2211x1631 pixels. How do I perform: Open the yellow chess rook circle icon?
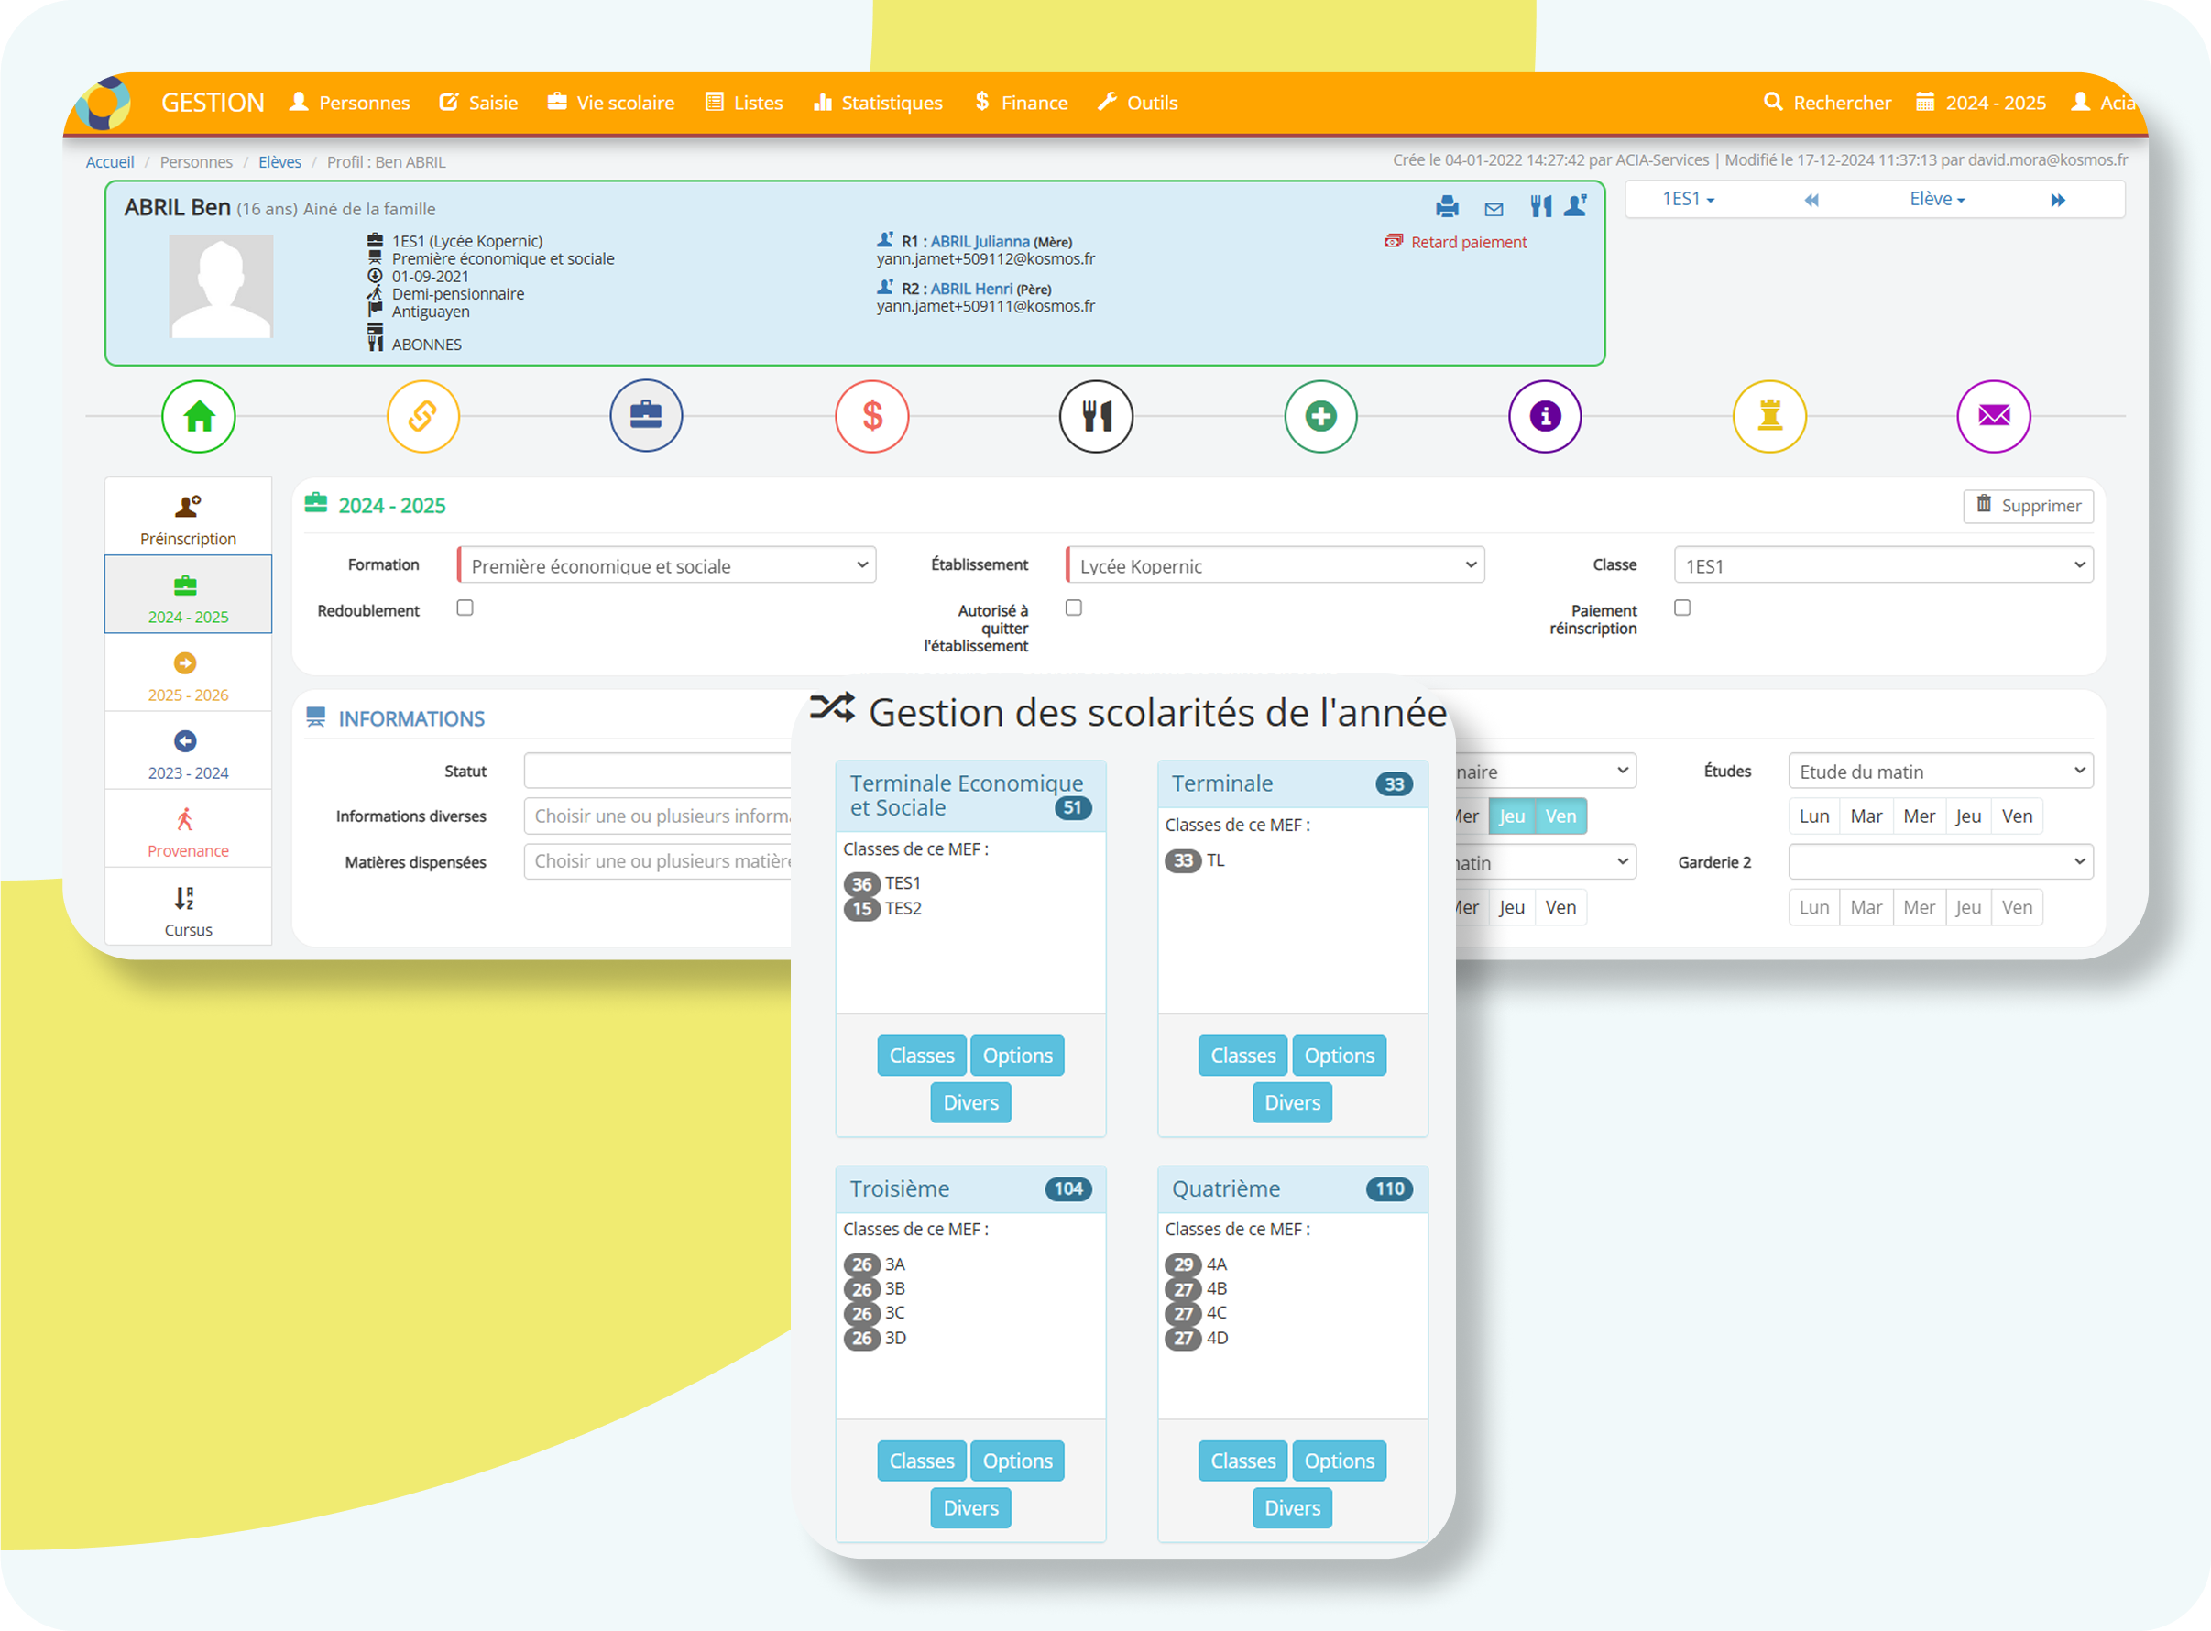pyautogui.click(x=1769, y=417)
